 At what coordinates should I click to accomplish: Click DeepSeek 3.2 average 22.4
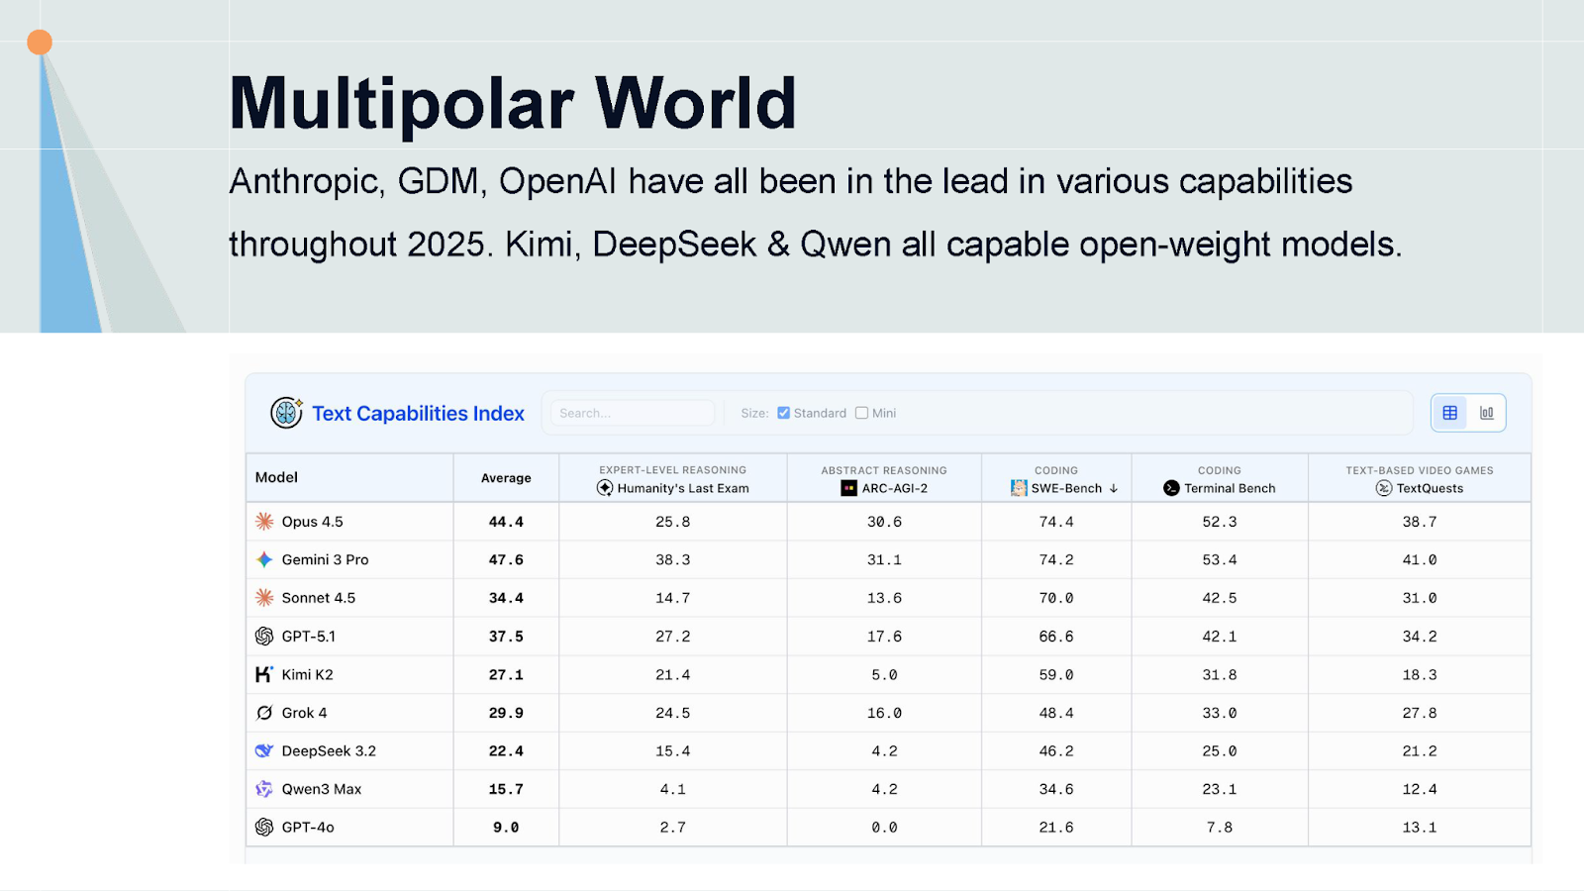(x=506, y=750)
